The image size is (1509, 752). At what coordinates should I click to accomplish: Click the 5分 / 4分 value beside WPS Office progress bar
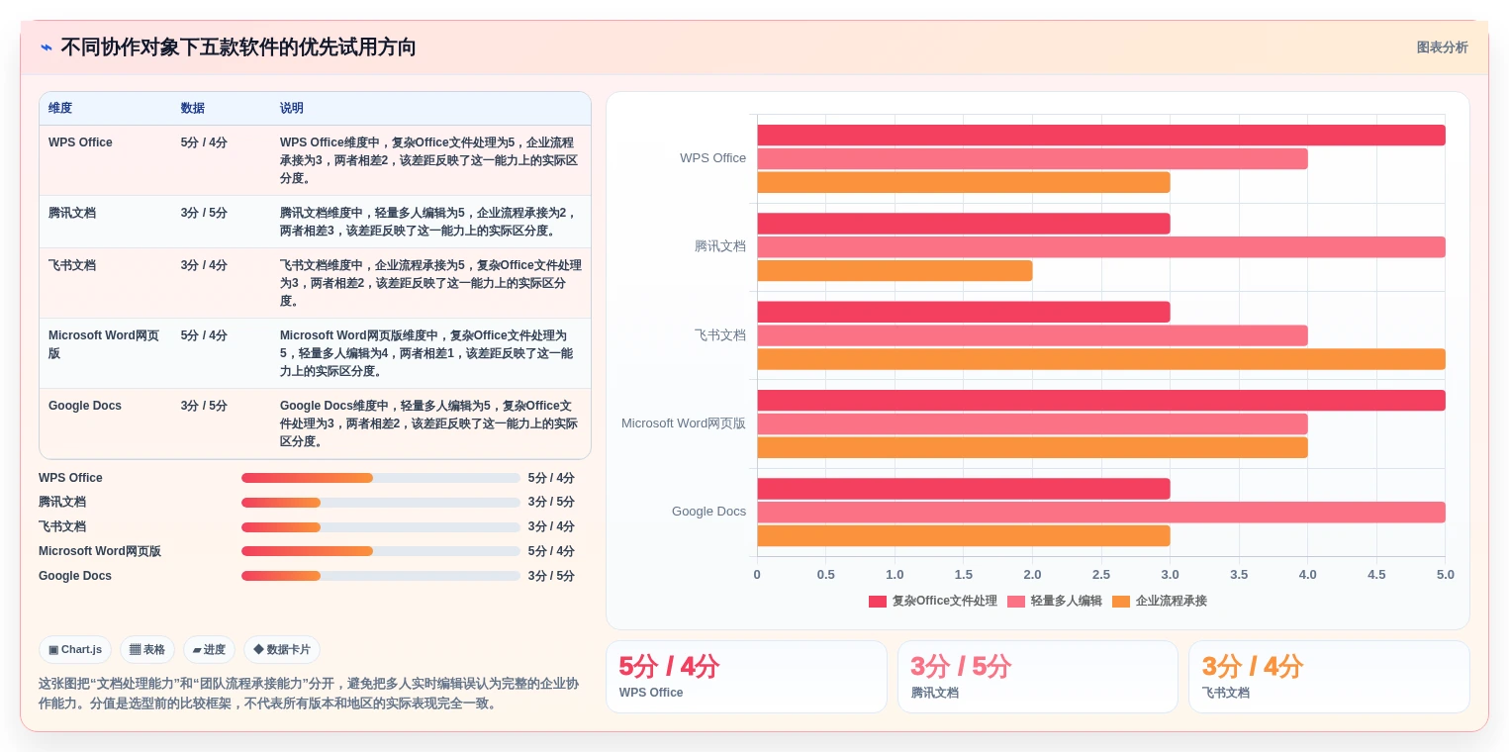point(551,478)
